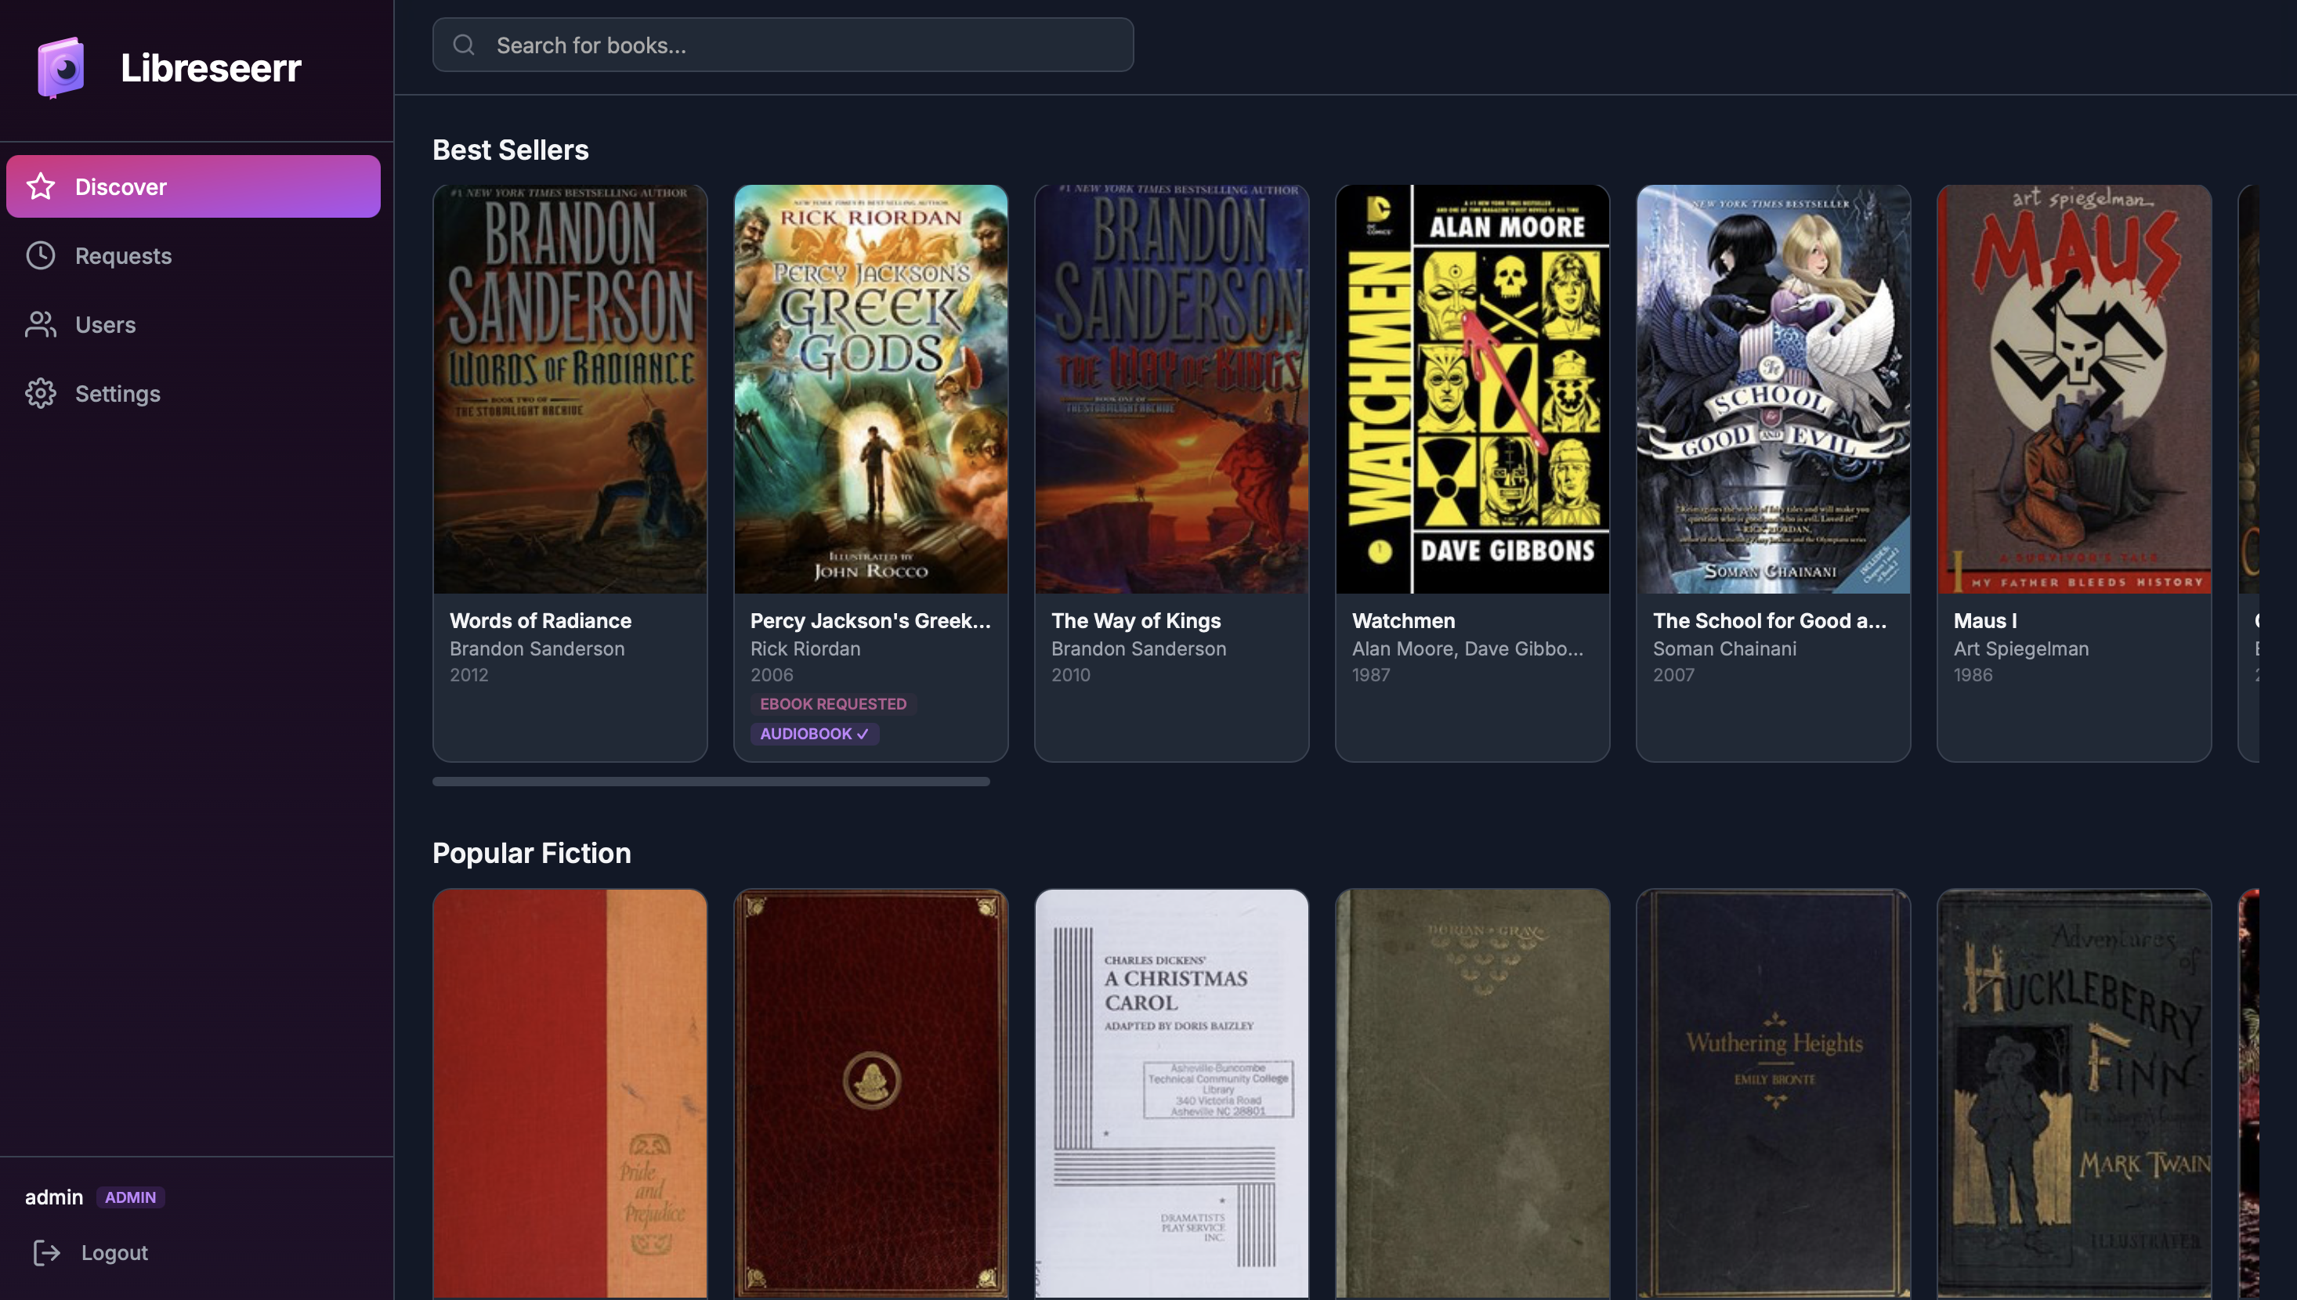Viewport: 2297px width, 1300px height.
Task: Click the Words of Radiance title
Action: tap(541, 620)
